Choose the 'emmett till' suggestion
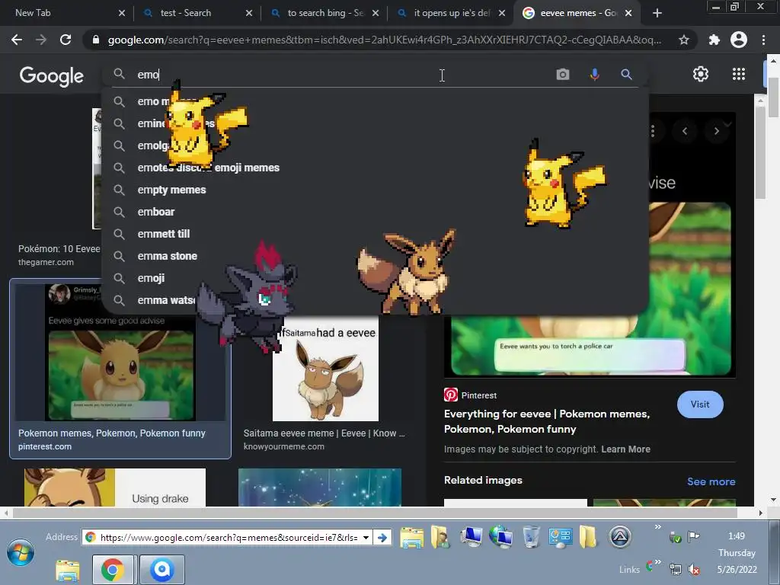Image resolution: width=780 pixels, height=585 pixels. click(x=374, y=234)
